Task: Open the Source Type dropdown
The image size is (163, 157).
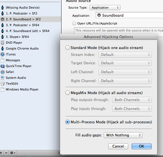Action: [x=105, y=8]
